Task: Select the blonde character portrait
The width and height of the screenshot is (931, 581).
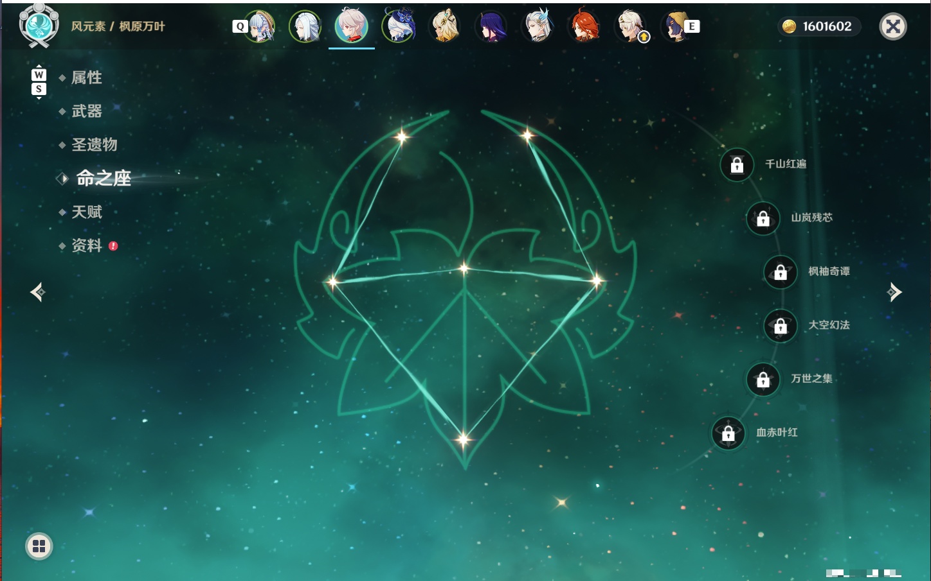Action: [445, 26]
